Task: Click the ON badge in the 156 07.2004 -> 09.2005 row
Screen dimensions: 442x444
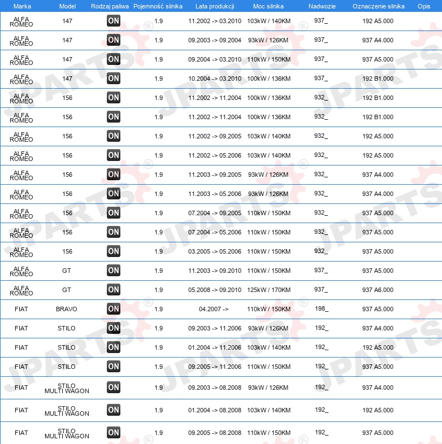Action: tap(114, 213)
